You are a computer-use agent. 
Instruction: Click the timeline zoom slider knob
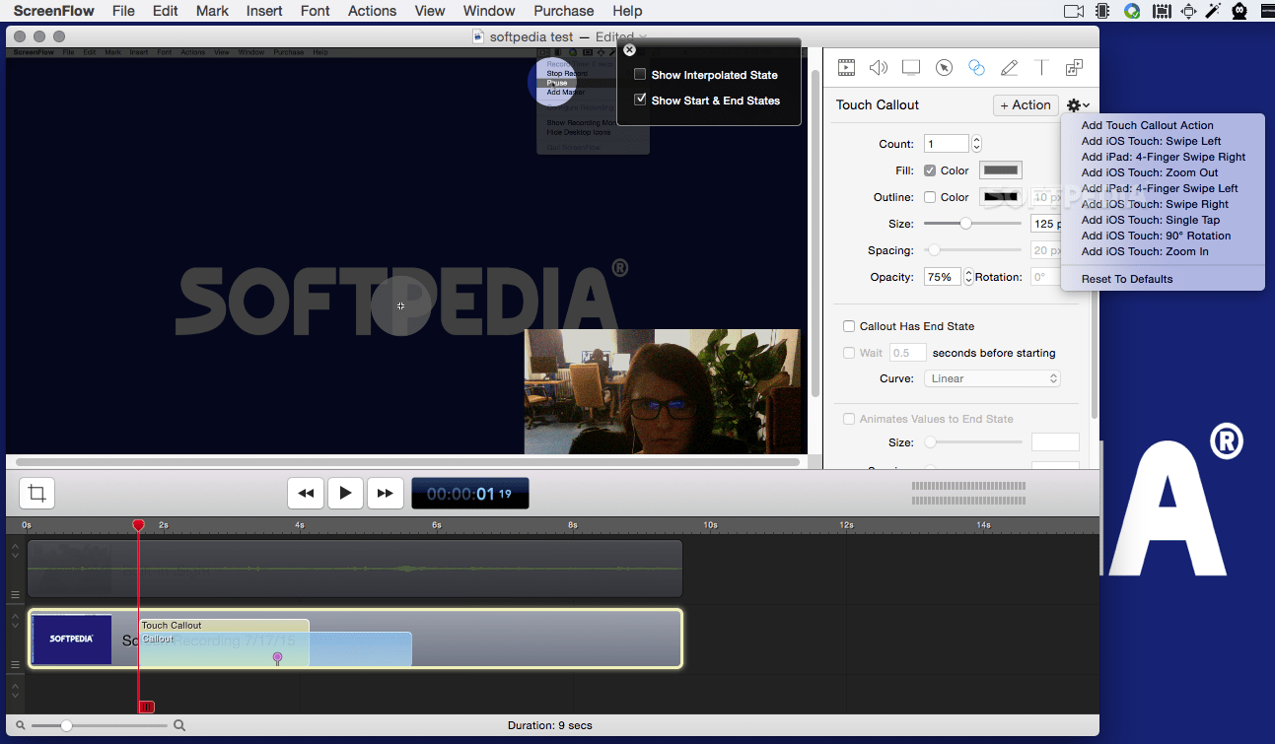(x=66, y=725)
